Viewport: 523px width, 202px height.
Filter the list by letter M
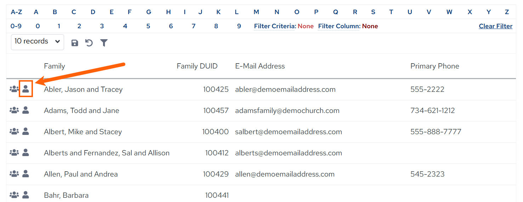[x=256, y=12]
